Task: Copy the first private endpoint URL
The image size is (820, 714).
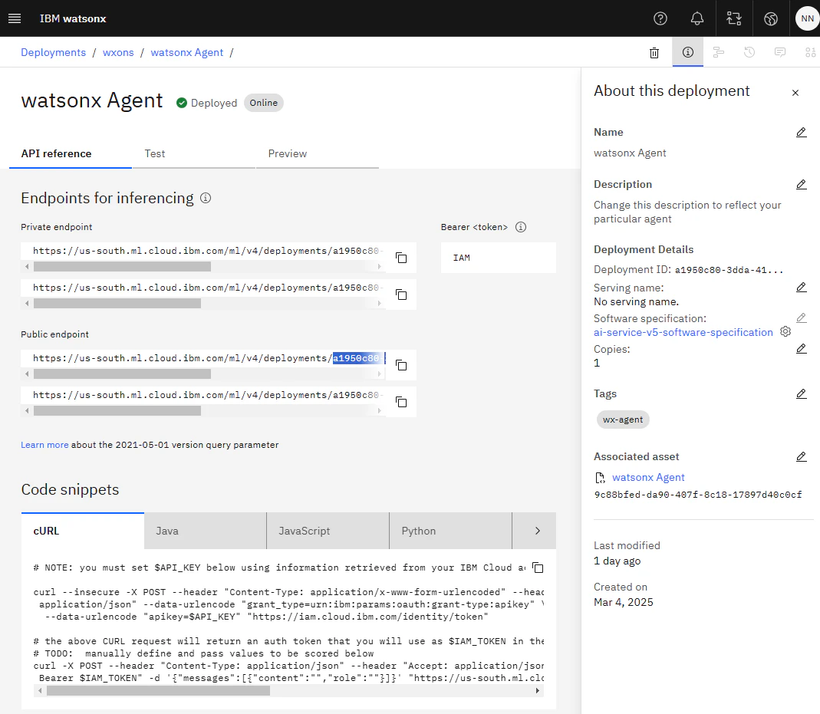Action: (x=401, y=258)
